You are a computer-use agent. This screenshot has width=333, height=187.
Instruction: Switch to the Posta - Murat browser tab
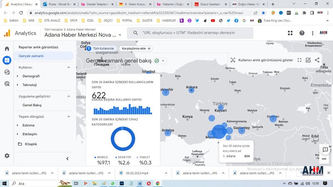59,4
